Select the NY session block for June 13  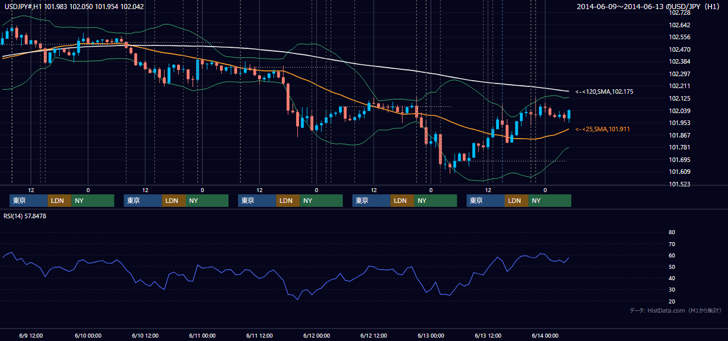click(x=550, y=201)
